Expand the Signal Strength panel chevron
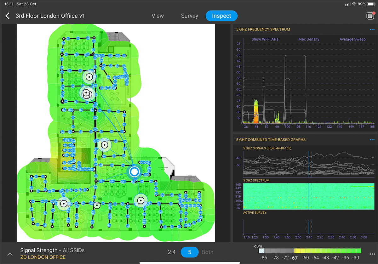The image size is (378, 264). point(10,254)
